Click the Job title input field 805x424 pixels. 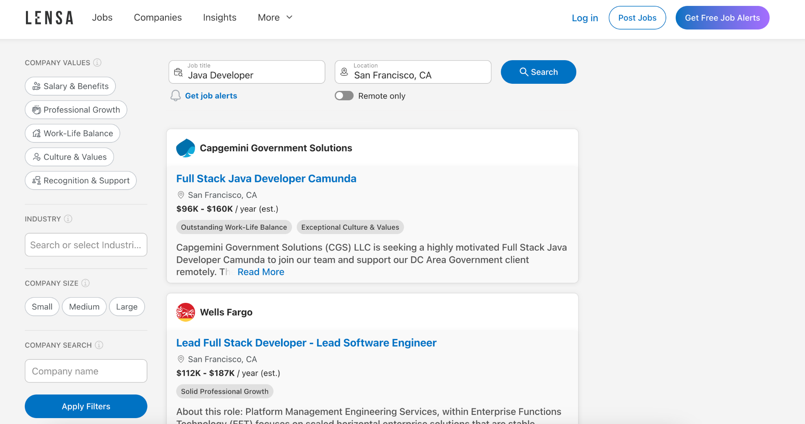247,72
